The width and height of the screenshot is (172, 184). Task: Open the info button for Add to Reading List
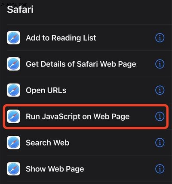[x=160, y=38]
